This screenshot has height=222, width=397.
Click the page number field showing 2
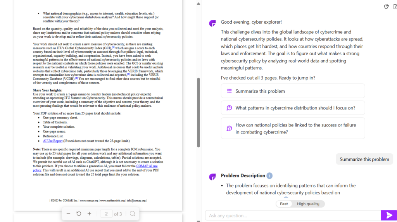[106, 214]
